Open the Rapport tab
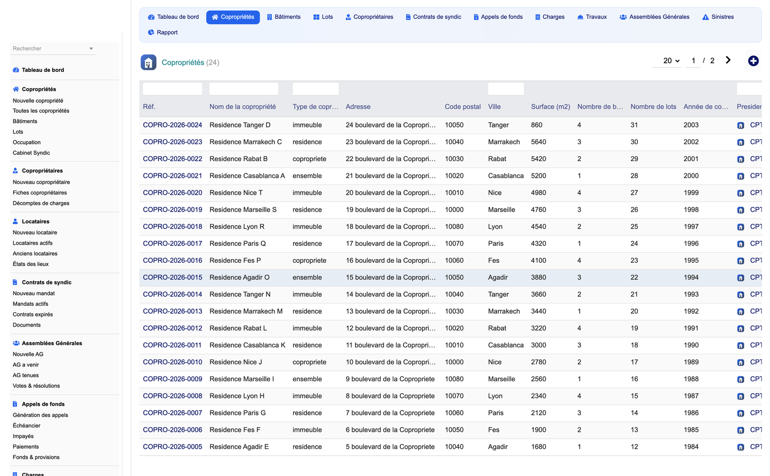Image resolution: width=770 pixels, height=476 pixels. click(163, 32)
